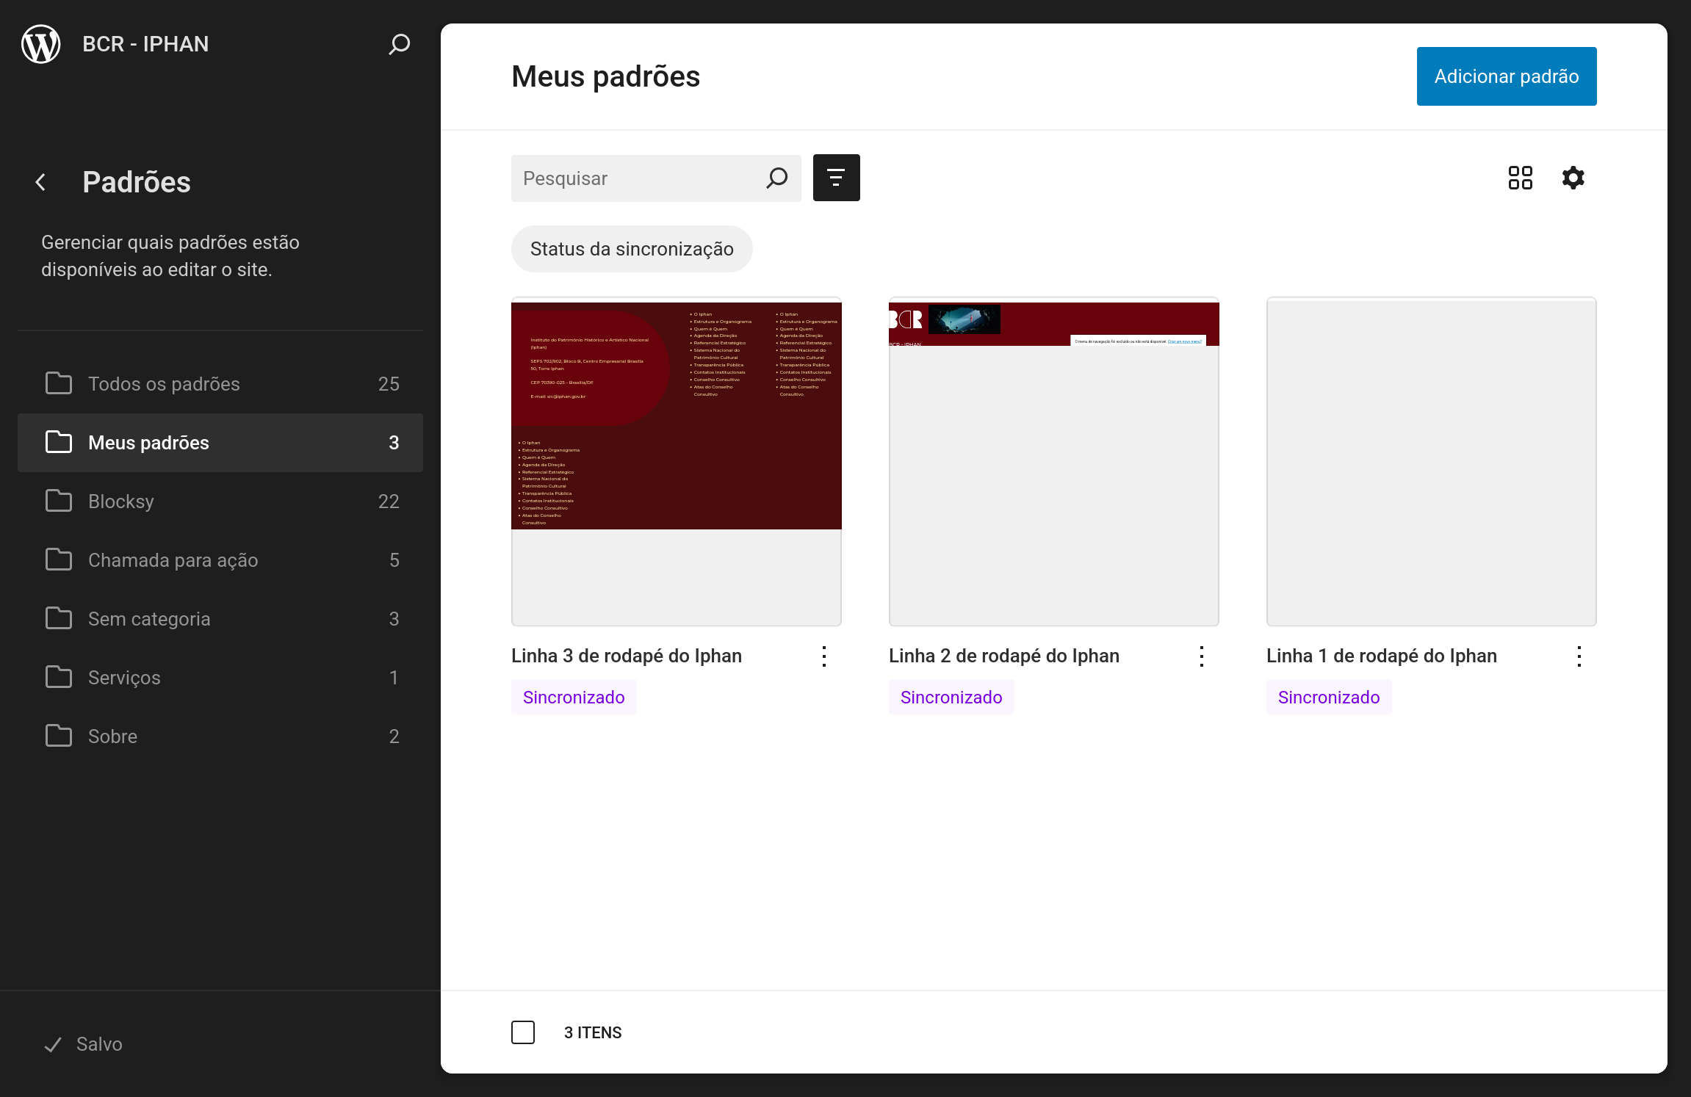Screen dimensions: 1691x1097
Task: Open Chamada para ação category
Action: [220, 560]
